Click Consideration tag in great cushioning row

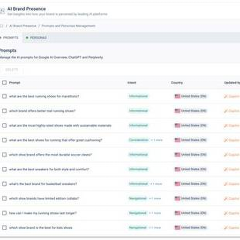(x=139, y=140)
